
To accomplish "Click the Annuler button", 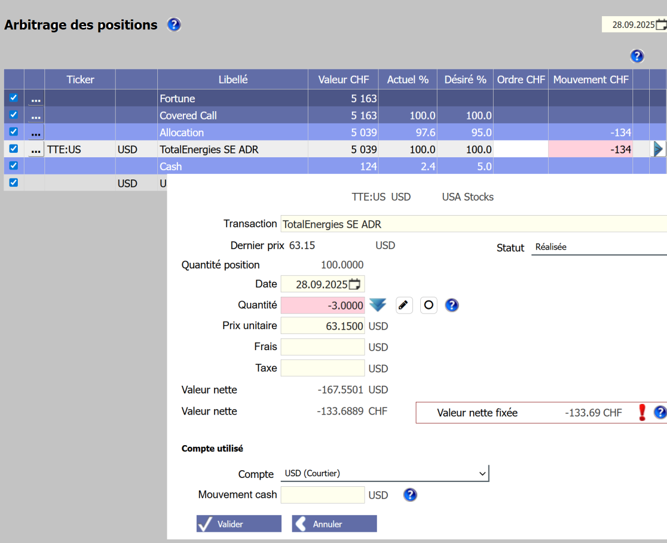I will [334, 524].
